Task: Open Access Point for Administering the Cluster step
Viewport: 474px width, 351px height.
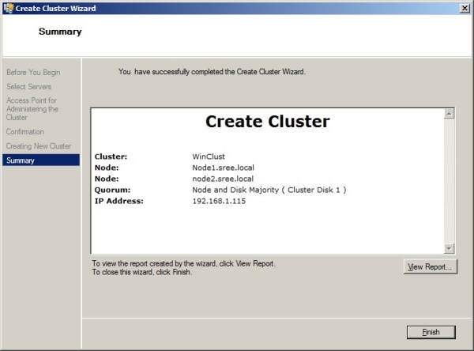Action: [x=33, y=109]
